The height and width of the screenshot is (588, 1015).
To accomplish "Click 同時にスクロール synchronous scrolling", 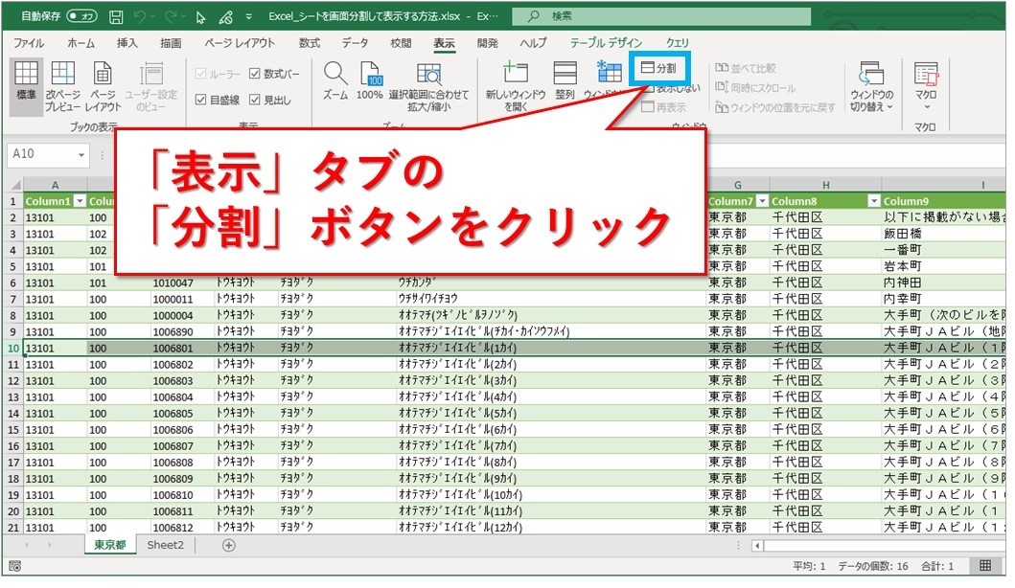I will [754, 88].
